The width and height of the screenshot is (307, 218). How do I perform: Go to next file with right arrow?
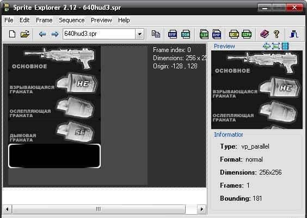(55, 34)
